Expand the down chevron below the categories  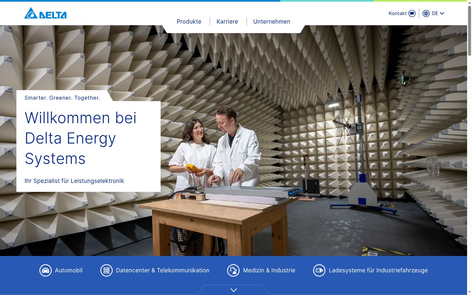coord(234,290)
